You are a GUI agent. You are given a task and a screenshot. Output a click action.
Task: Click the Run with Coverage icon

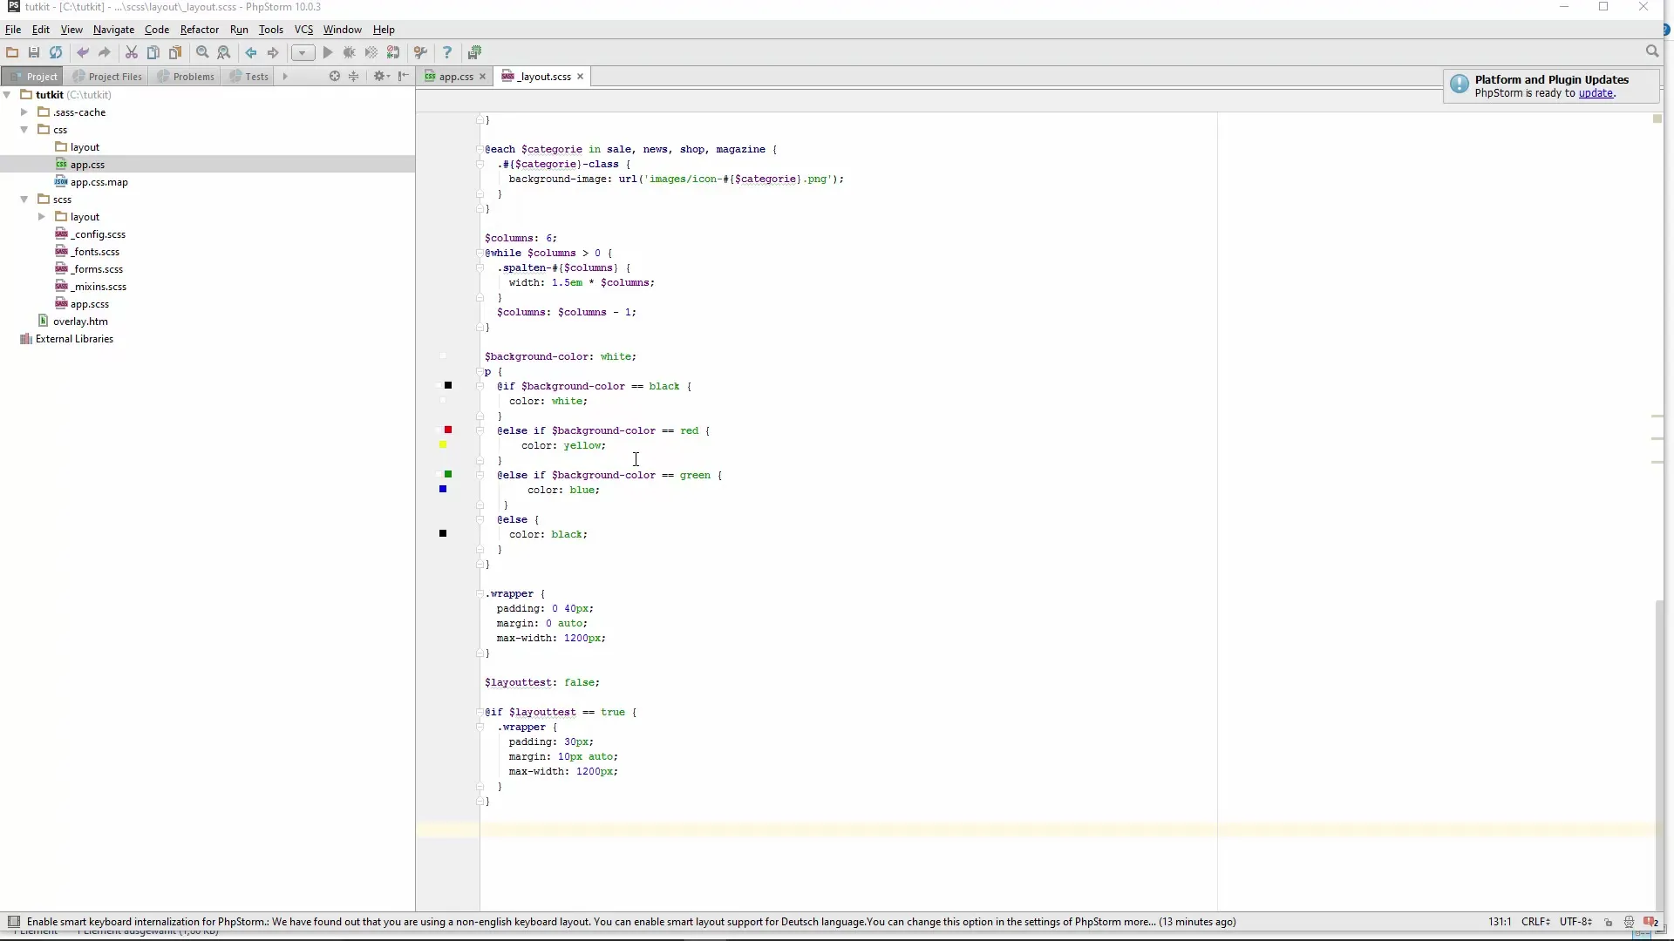pos(371,53)
